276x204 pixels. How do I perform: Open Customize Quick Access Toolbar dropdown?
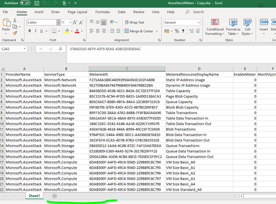pos(76,3)
